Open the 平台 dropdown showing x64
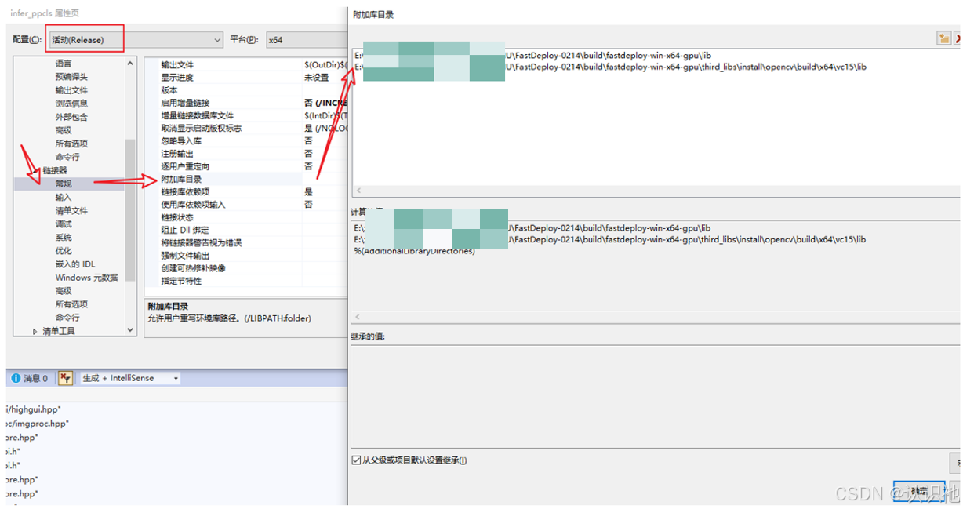This screenshot has width=963, height=509. click(x=306, y=39)
